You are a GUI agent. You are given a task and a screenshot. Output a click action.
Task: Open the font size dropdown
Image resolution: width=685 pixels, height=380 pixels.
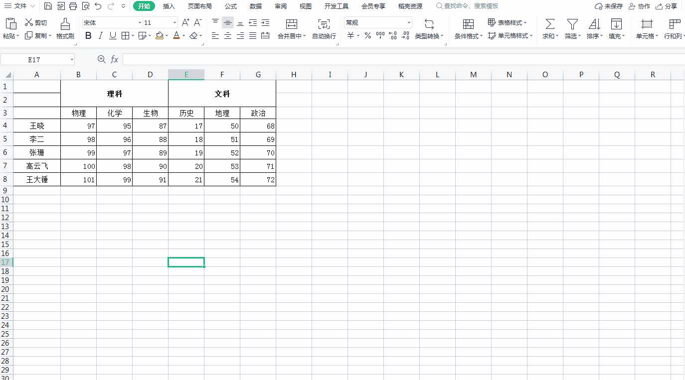click(x=174, y=23)
